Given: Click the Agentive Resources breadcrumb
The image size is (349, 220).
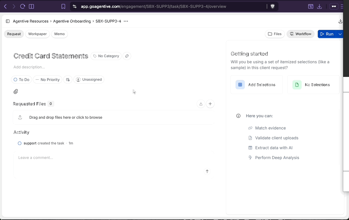Looking at the screenshot, I should click(x=30, y=21).
